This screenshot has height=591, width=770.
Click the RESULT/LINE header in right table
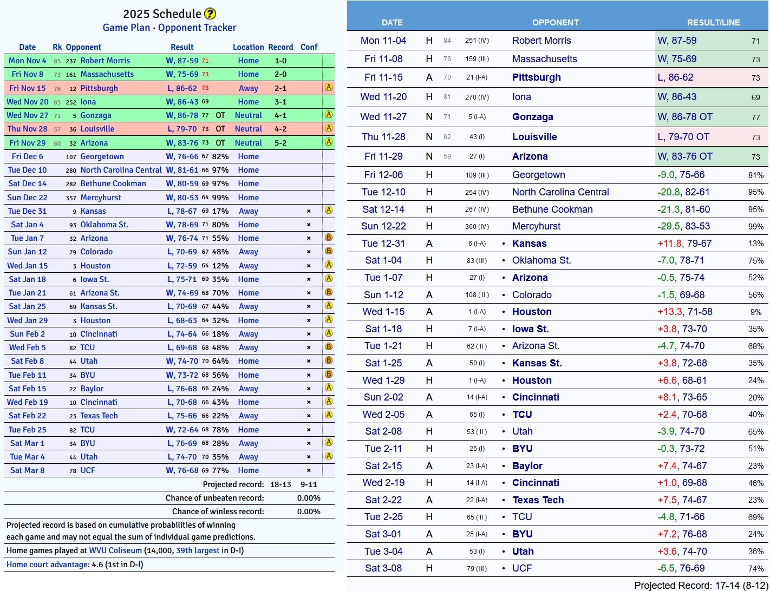tap(714, 23)
